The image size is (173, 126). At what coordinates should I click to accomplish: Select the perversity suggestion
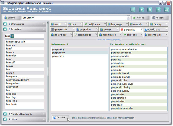coord(80,56)
